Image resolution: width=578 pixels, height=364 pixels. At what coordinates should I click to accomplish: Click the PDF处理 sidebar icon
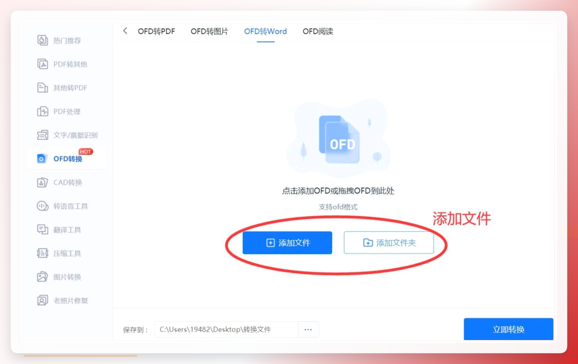point(42,111)
